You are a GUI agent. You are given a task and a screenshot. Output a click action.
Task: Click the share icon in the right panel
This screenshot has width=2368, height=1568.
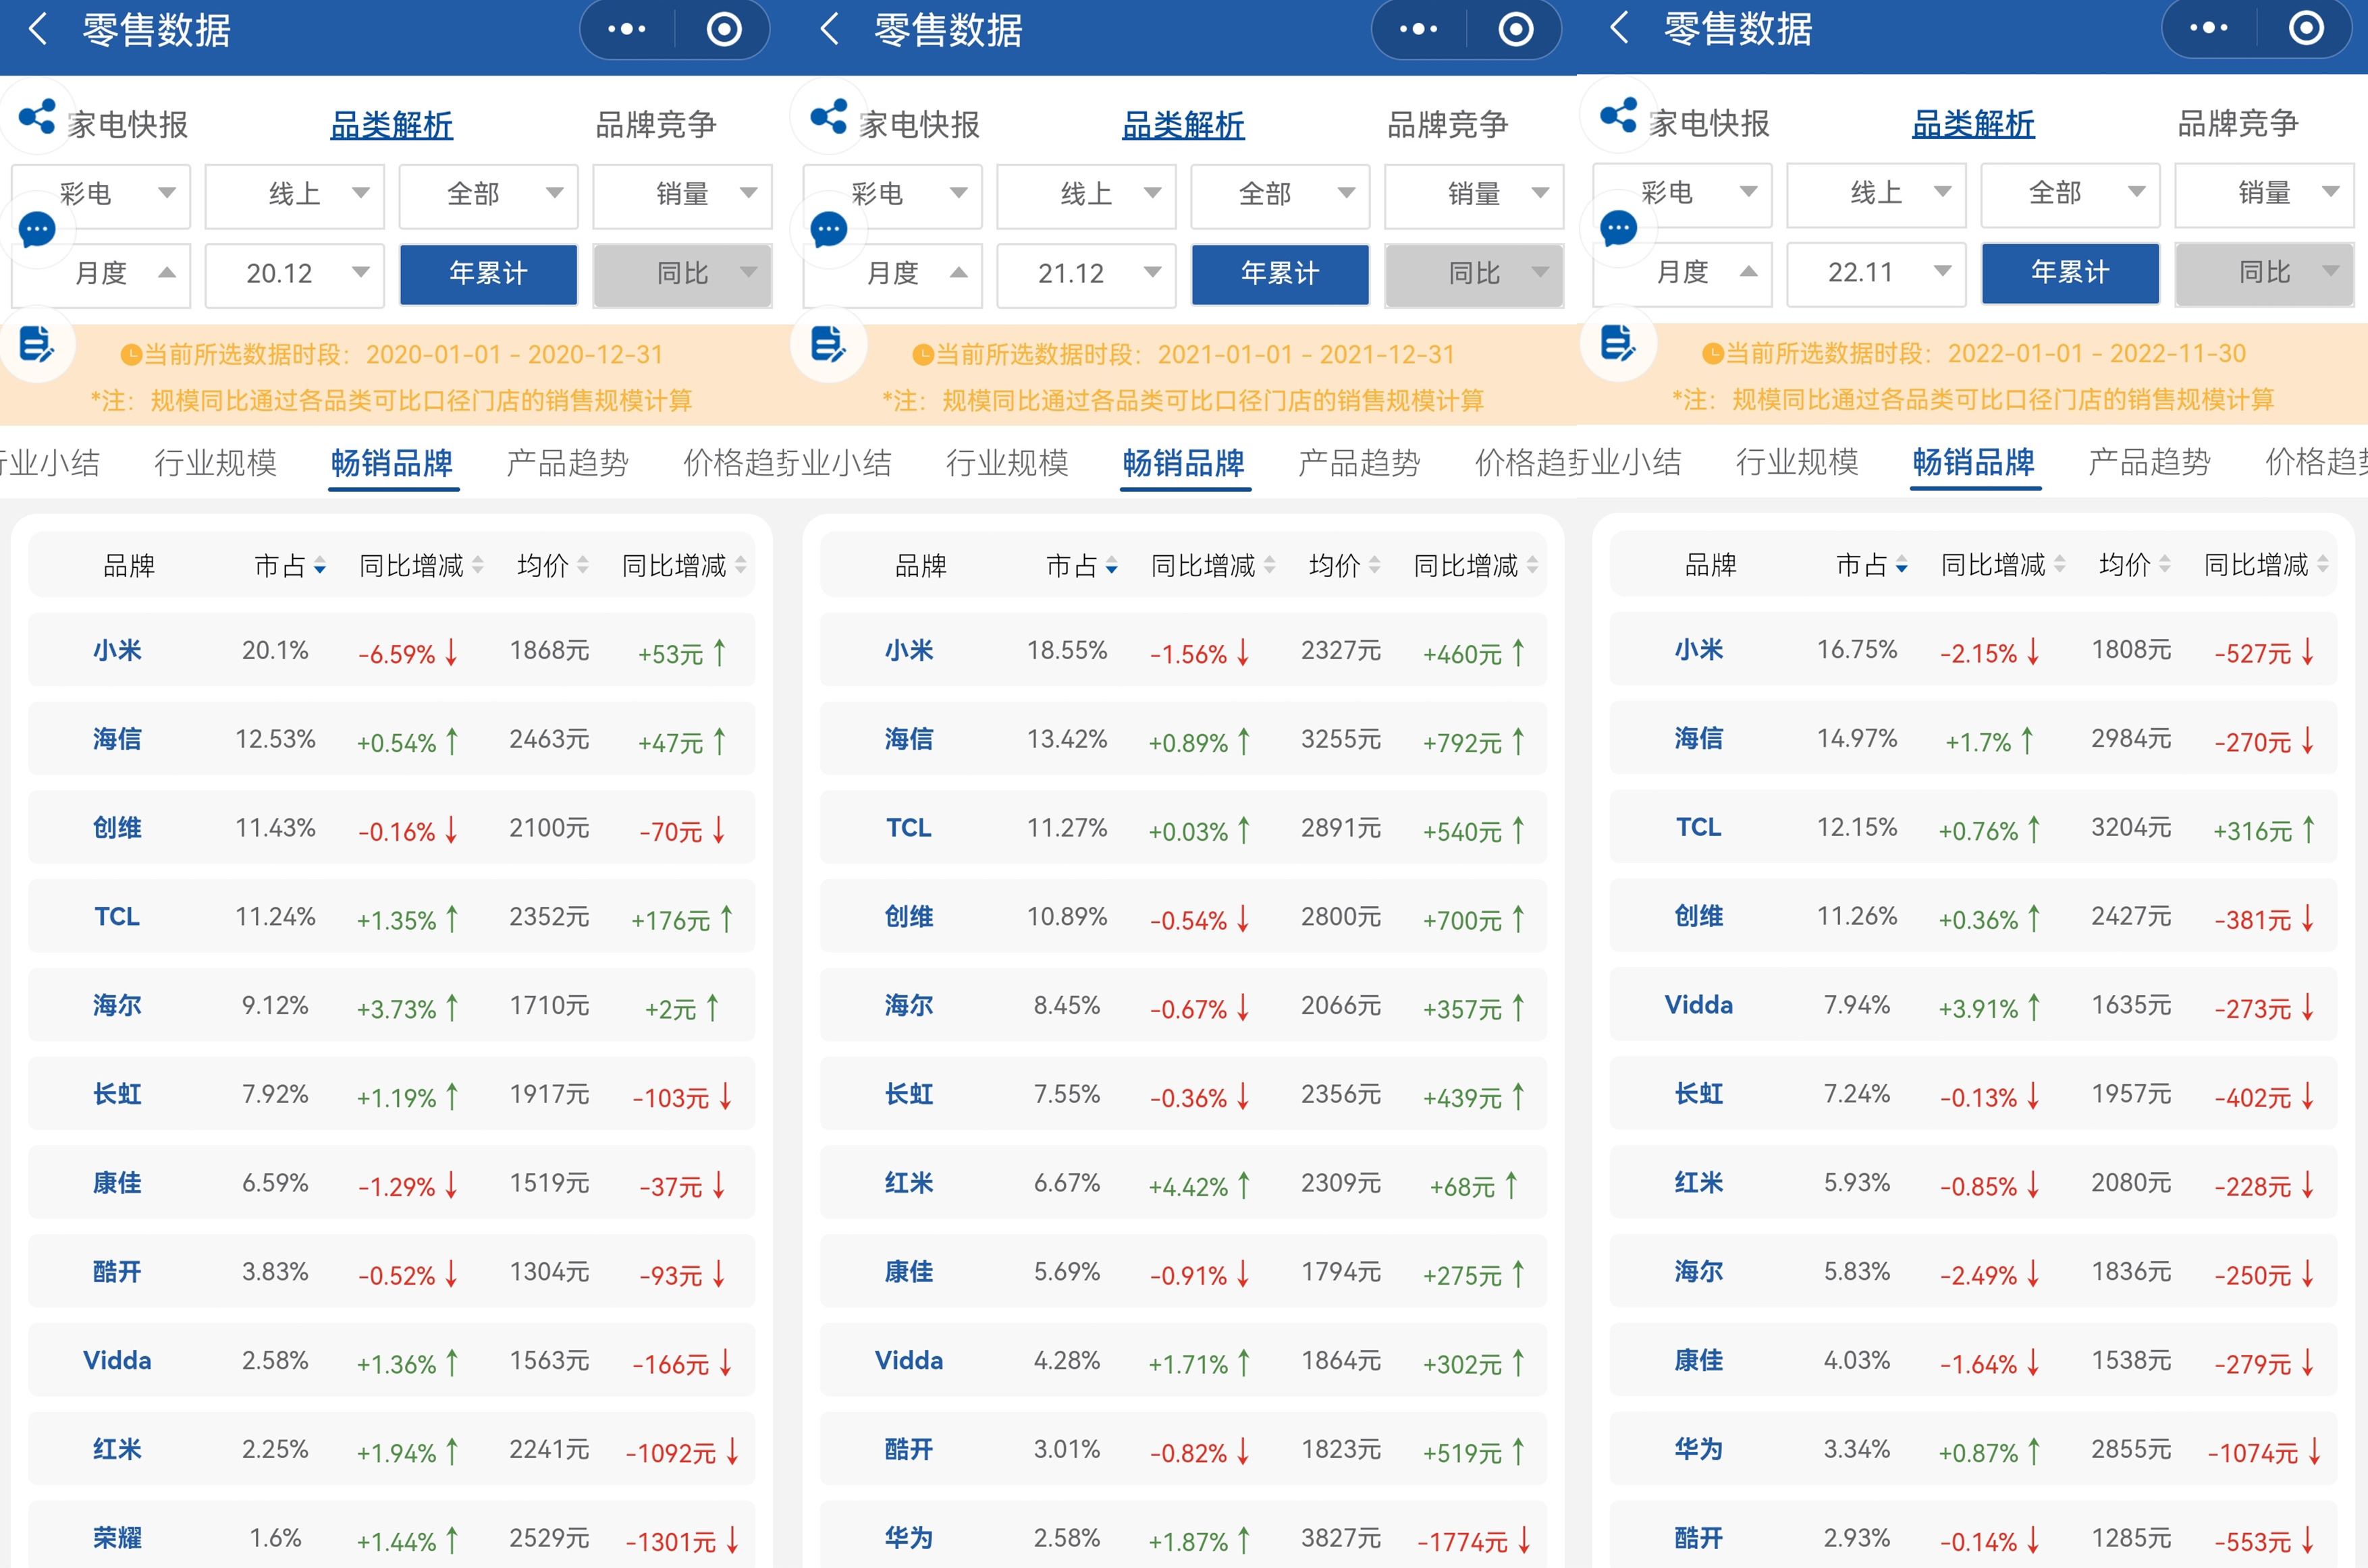[1617, 116]
